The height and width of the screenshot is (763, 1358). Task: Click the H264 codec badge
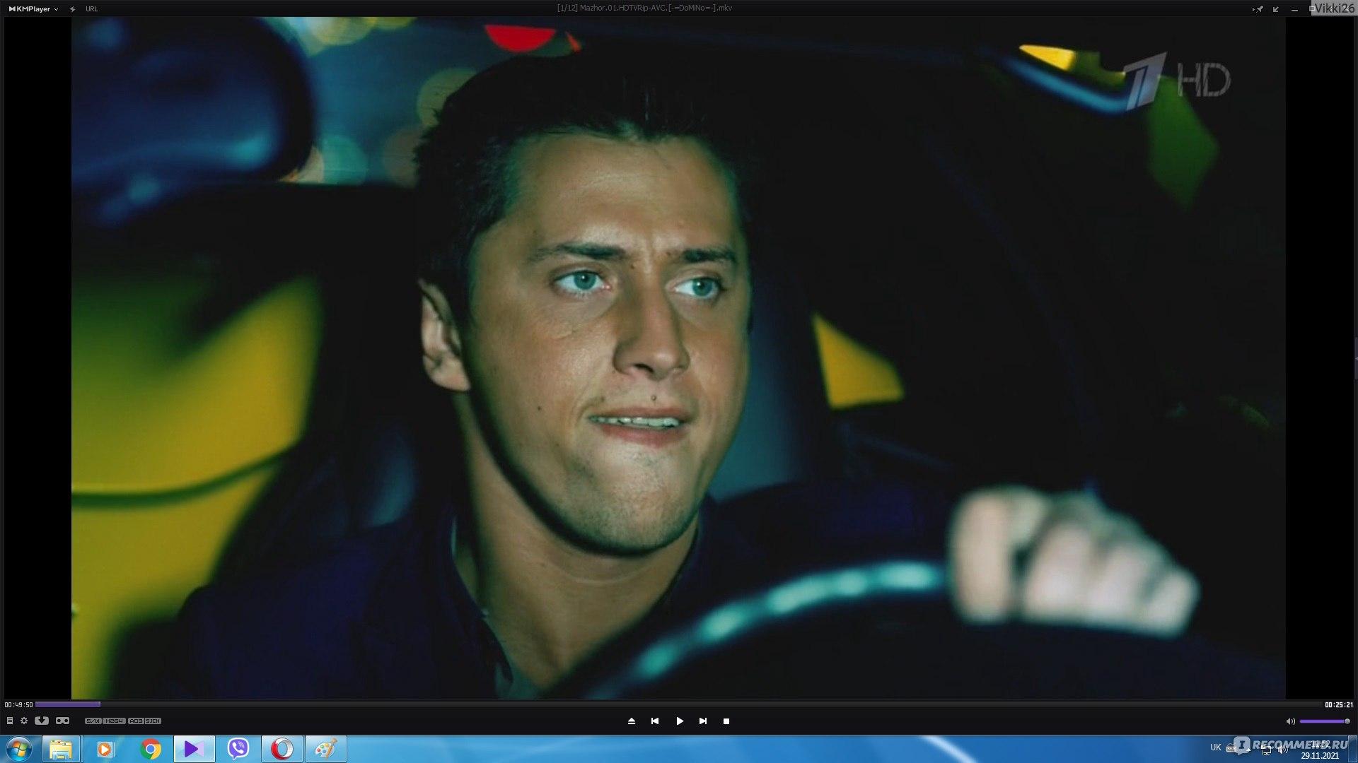pyautogui.click(x=114, y=721)
